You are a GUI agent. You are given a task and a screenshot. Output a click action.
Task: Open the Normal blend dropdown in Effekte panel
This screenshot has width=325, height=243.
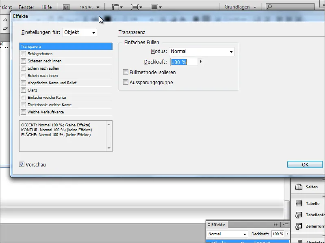coord(227,234)
